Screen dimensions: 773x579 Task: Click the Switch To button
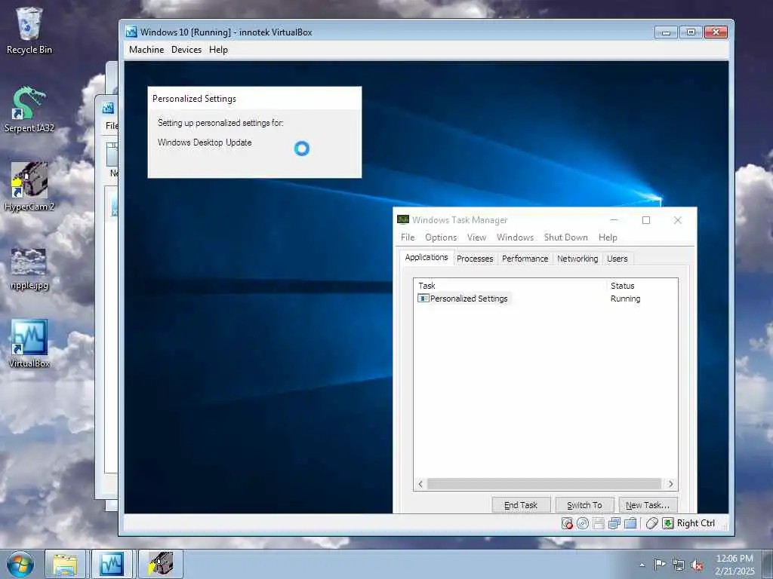(x=585, y=504)
